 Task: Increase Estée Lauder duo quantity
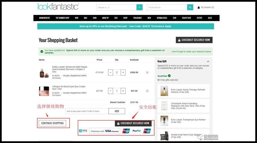[x=123, y=72]
